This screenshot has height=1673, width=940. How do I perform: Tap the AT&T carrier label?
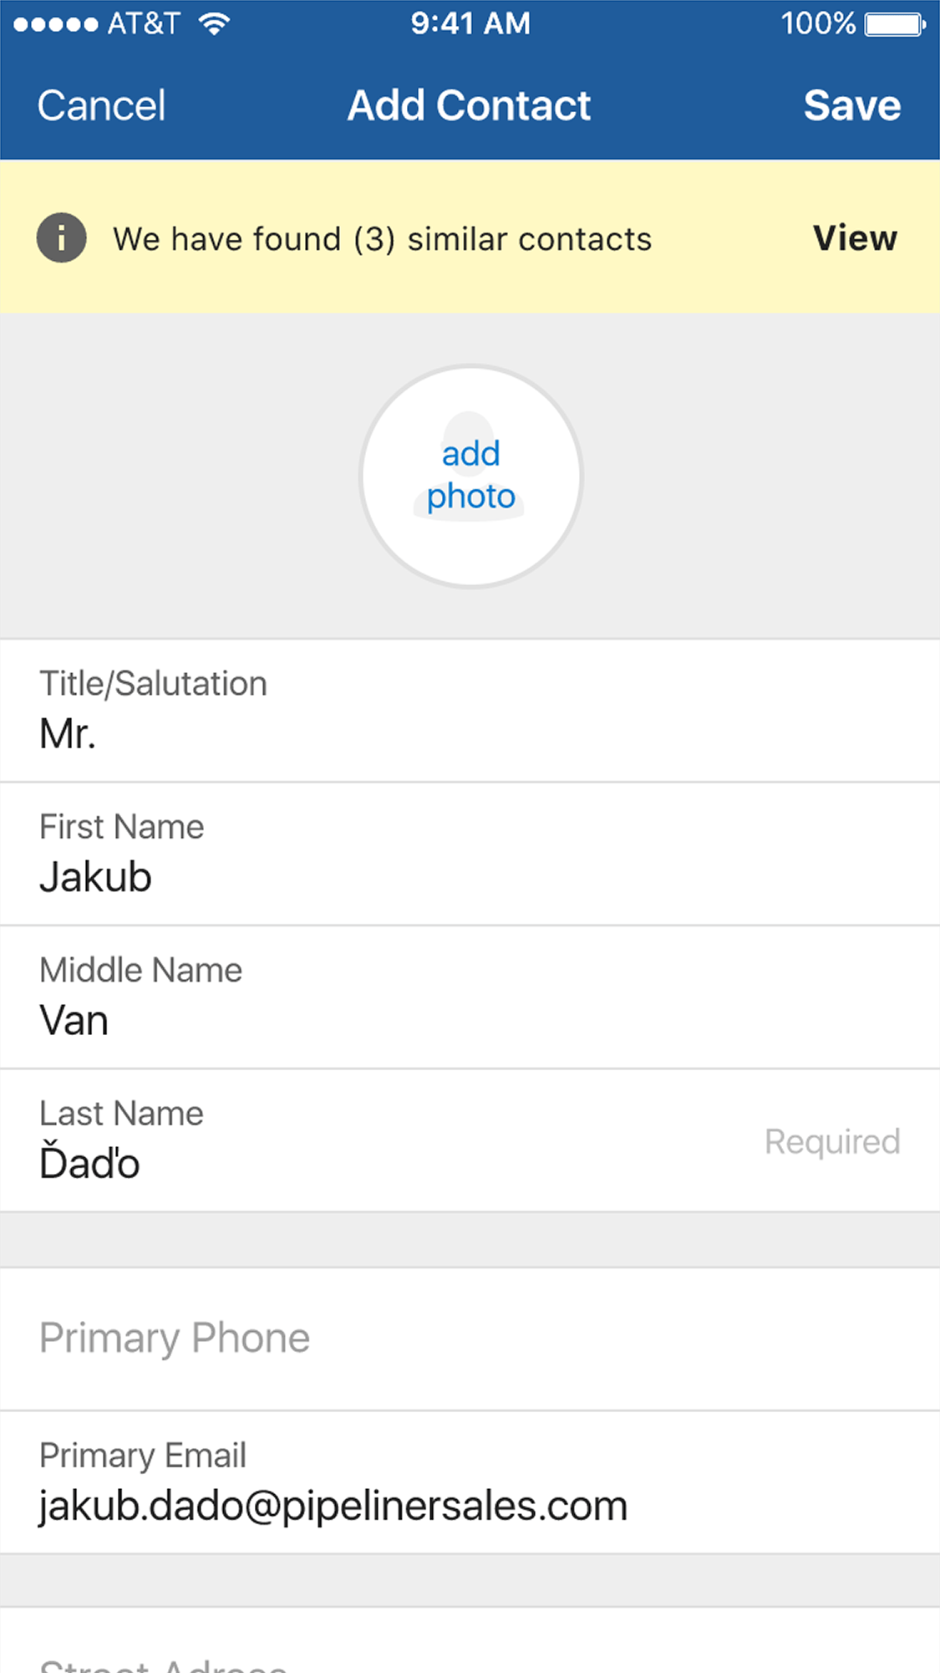tap(144, 23)
